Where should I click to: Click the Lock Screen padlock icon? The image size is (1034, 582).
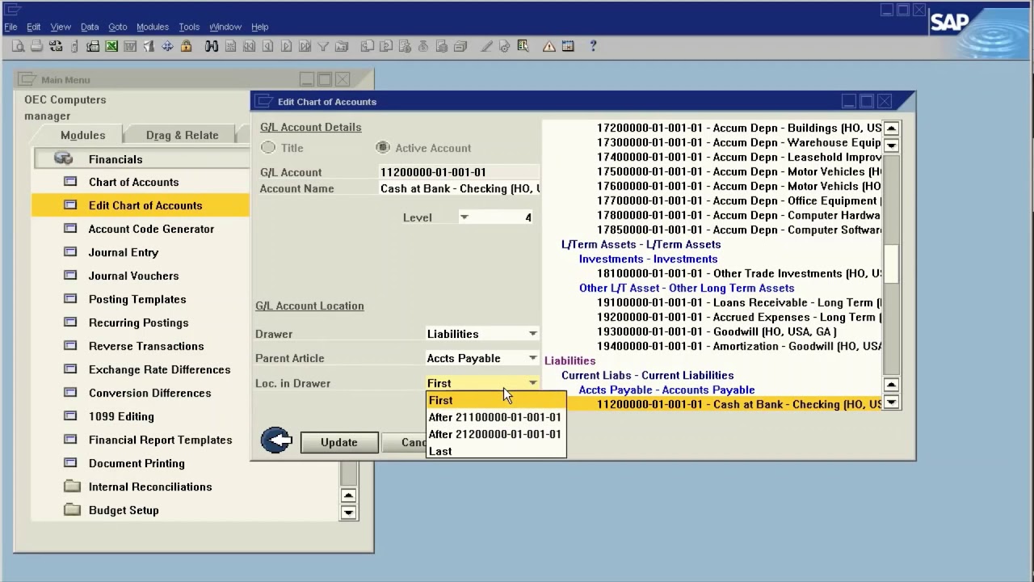[187, 47]
